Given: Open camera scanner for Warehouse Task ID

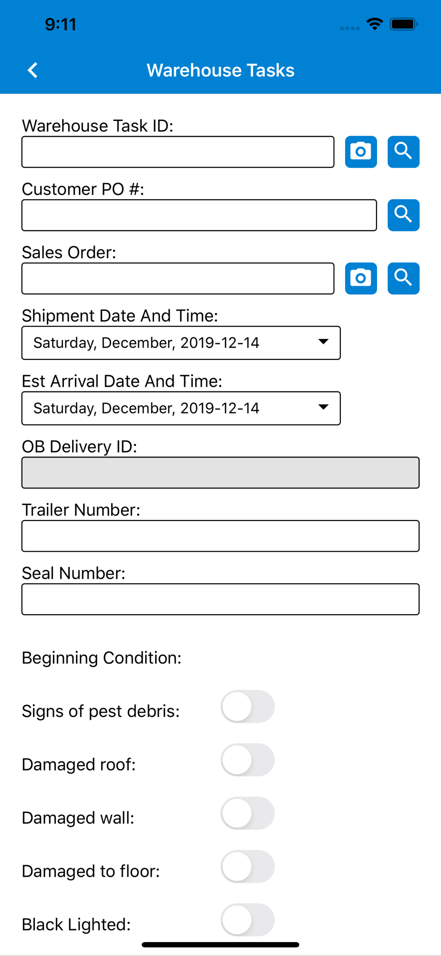Looking at the screenshot, I should pos(361,152).
